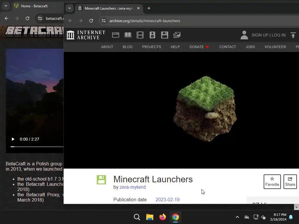
Task: Open Firefox from taskbar
Action: pos(162,217)
